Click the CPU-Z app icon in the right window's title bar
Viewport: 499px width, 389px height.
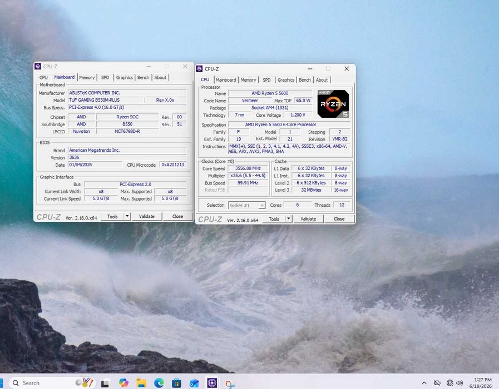(x=199, y=69)
